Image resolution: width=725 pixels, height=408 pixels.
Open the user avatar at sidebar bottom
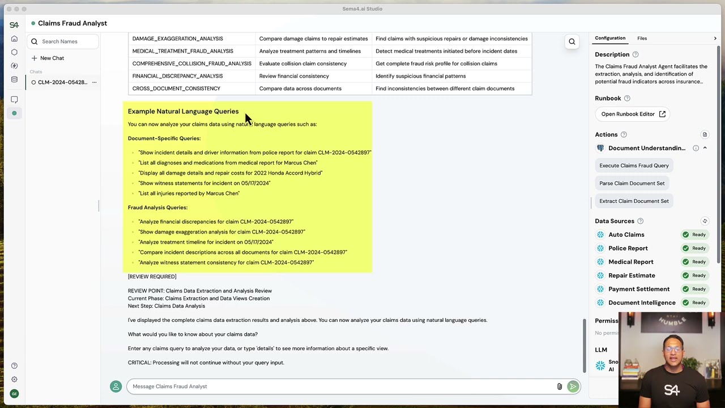click(x=14, y=393)
